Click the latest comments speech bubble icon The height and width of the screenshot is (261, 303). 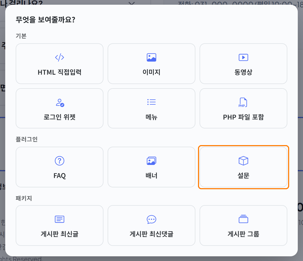tap(151, 220)
